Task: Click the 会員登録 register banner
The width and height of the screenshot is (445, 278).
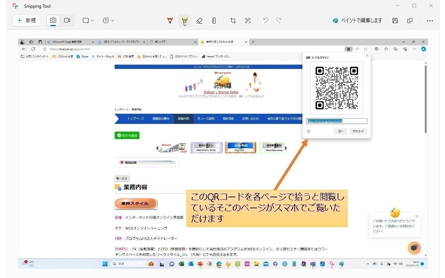Action: point(240,147)
